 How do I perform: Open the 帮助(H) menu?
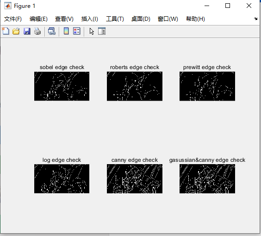[195, 19]
